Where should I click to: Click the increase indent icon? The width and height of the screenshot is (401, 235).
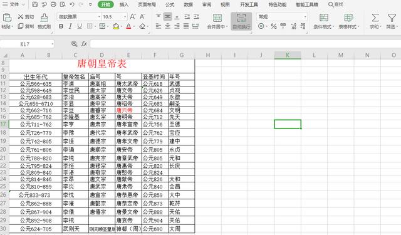[x=196, y=17]
